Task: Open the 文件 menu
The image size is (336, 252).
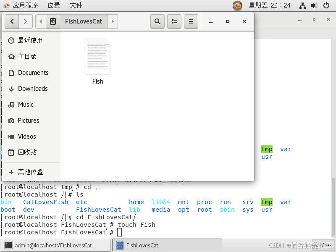Action: (x=76, y=5)
